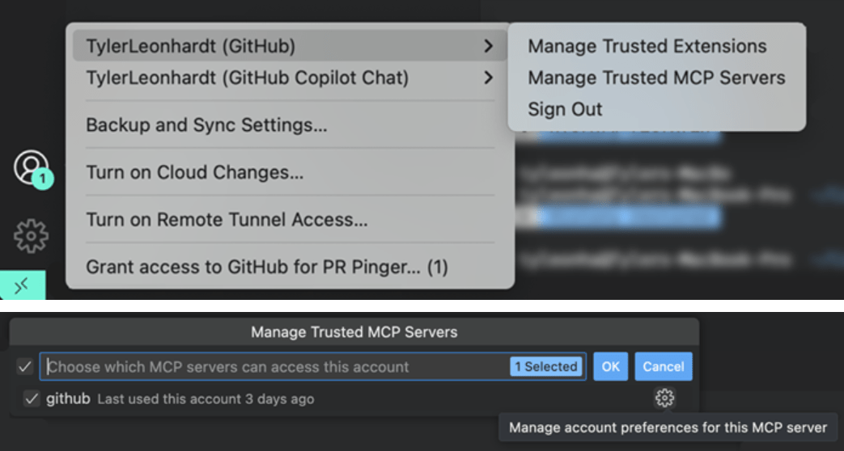Open the remote window indicator icon
This screenshot has height=451, width=844.
pos(23,285)
